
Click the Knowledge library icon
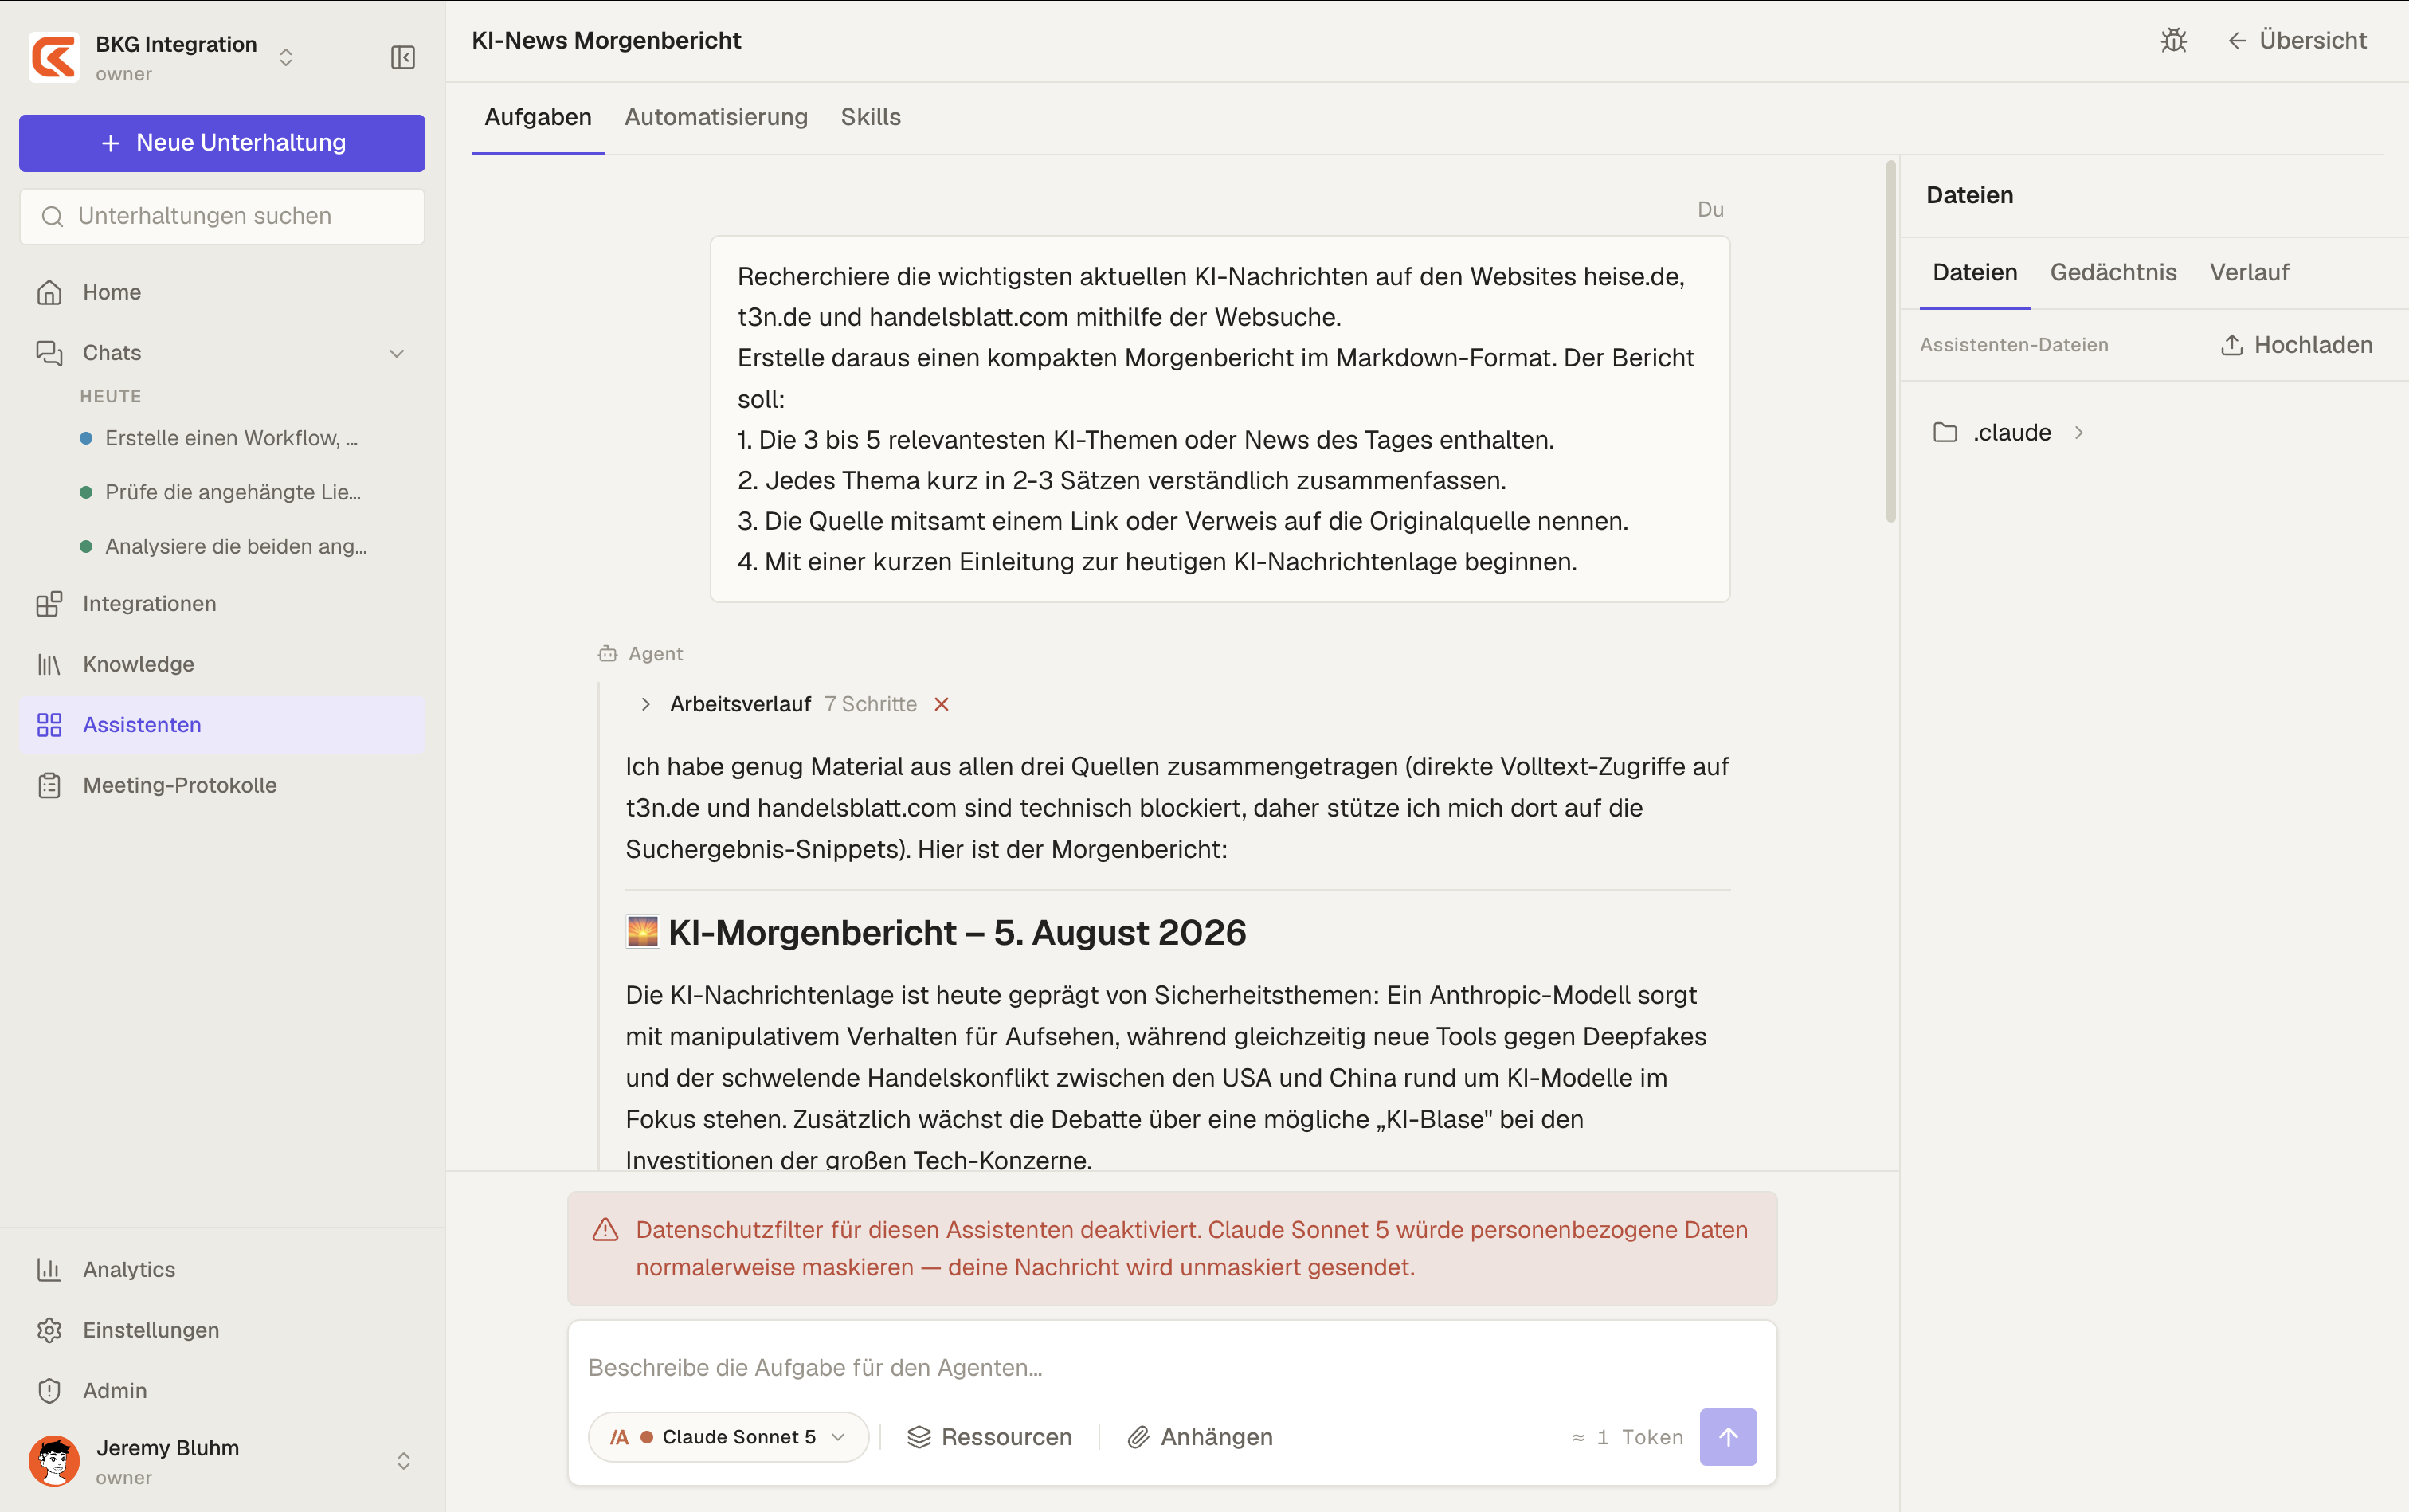click(49, 664)
